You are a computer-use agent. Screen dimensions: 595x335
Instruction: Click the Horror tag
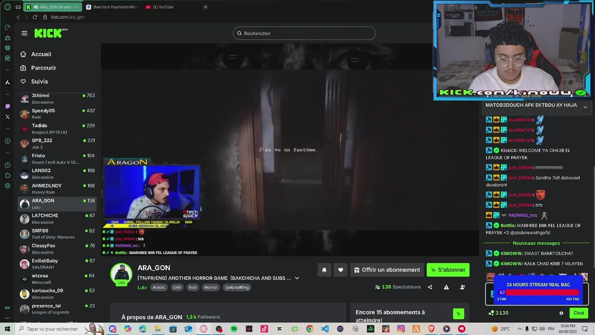pyautogui.click(x=211, y=288)
